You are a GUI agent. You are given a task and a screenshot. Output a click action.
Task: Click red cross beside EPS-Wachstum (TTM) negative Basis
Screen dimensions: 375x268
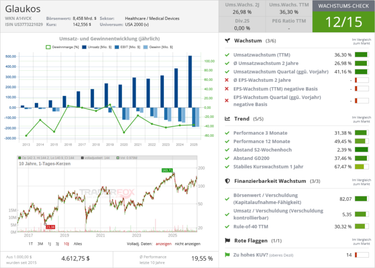[227, 89]
